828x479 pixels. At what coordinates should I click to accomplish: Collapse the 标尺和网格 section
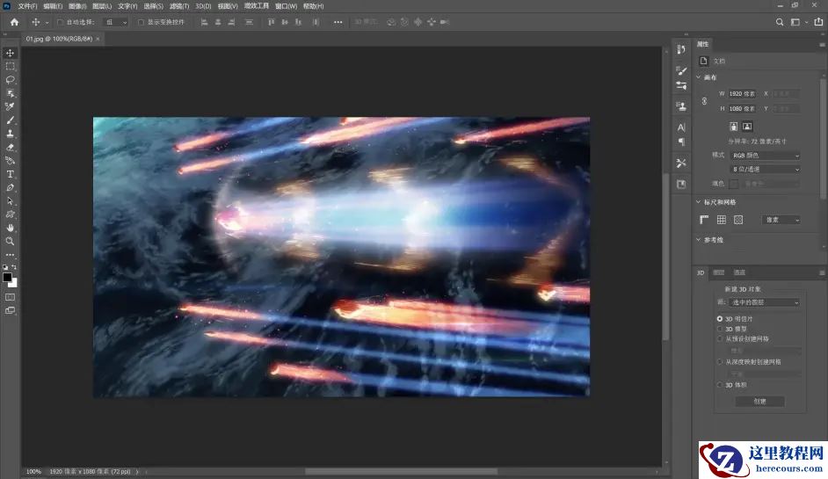pos(699,202)
